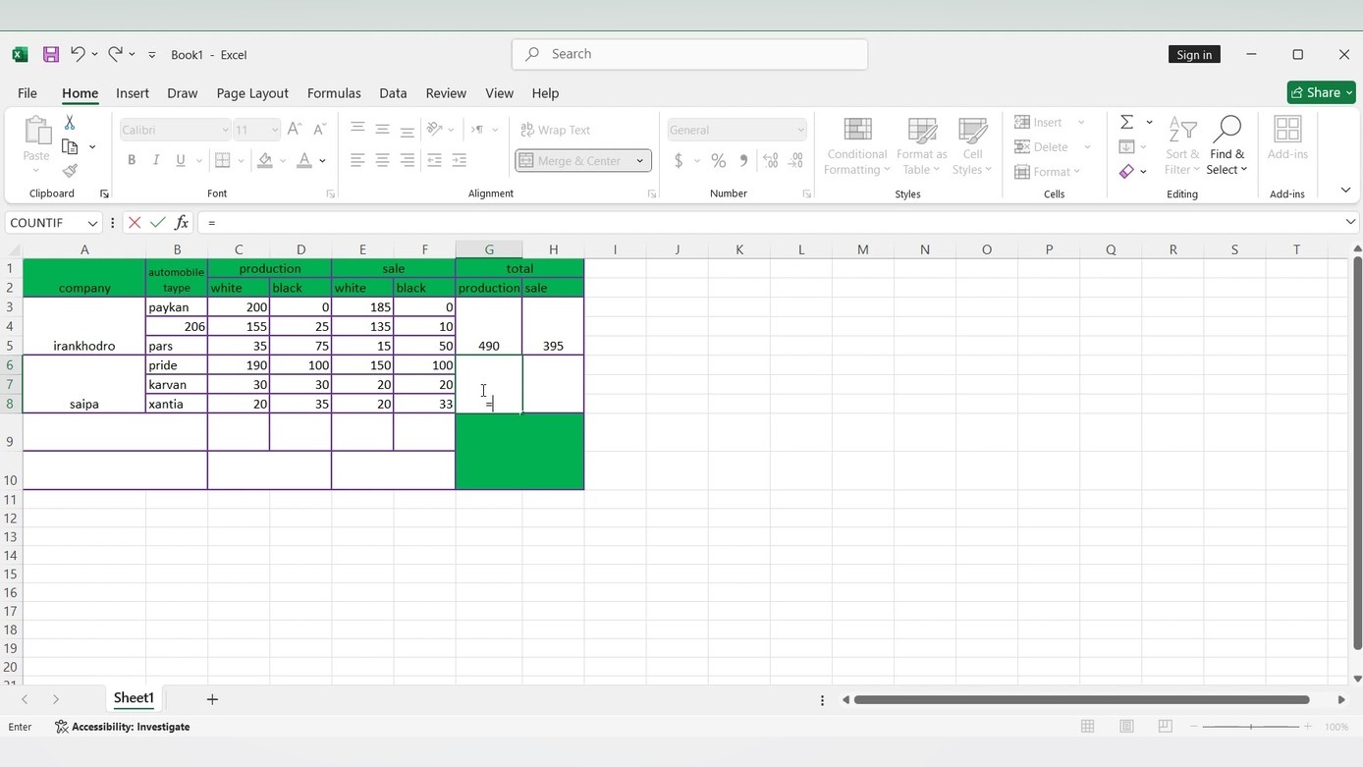Cut selection with the scissors icon
Image resolution: width=1363 pixels, height=767 pixels.
(x=70, y=123)
